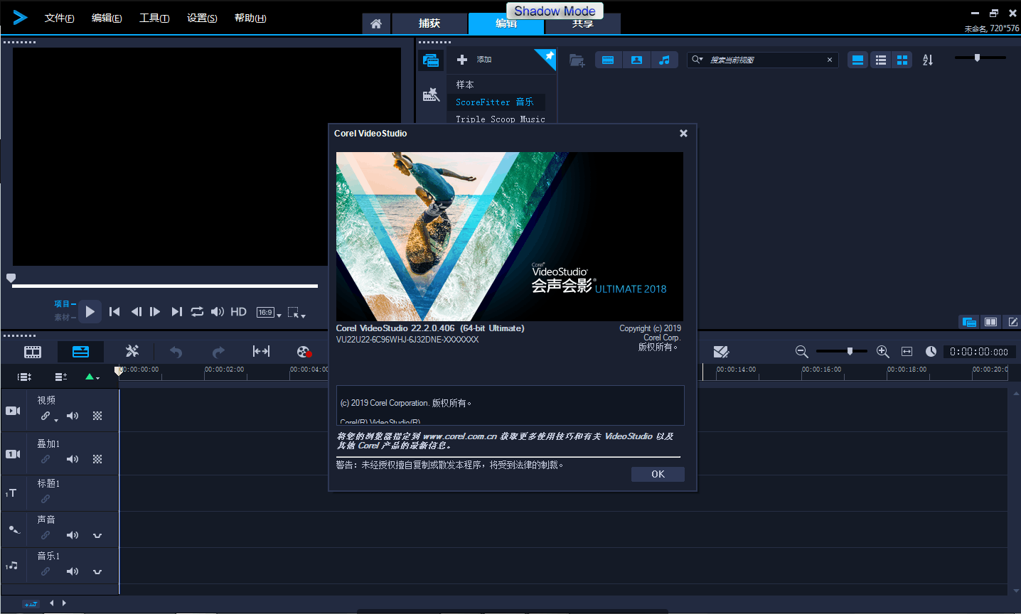Zoom out the timeline
Image resolution: width=1021 pixels, height=614 pixels.
click(x=801, y=352)
